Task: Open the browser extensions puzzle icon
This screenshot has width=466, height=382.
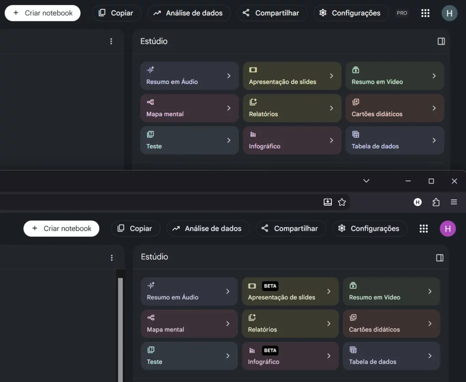Action: pos(436,202)
